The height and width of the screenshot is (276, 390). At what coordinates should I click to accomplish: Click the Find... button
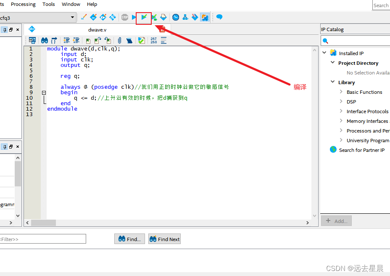129,239
